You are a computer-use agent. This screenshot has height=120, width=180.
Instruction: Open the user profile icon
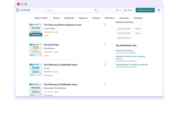(x=159, y=10)
